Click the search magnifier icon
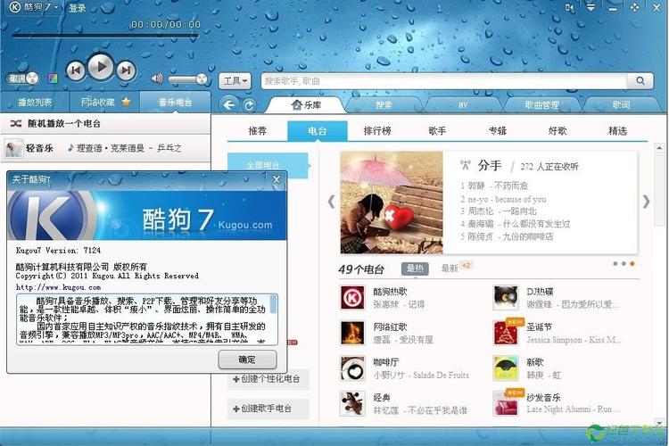Image resolution: width=669 pixels, height=446 pixels. [x=640, y=80]
